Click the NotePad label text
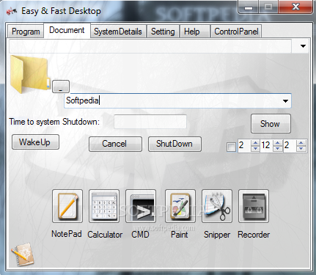 coord(67,234)
